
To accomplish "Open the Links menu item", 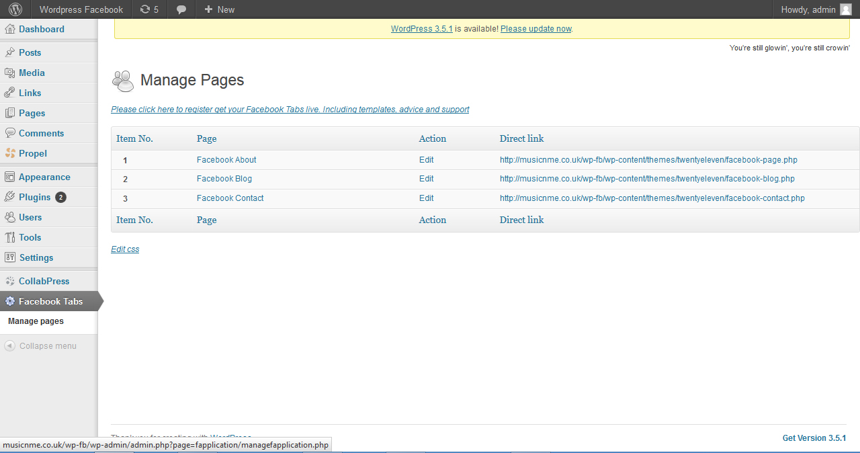I will [30, 93].
